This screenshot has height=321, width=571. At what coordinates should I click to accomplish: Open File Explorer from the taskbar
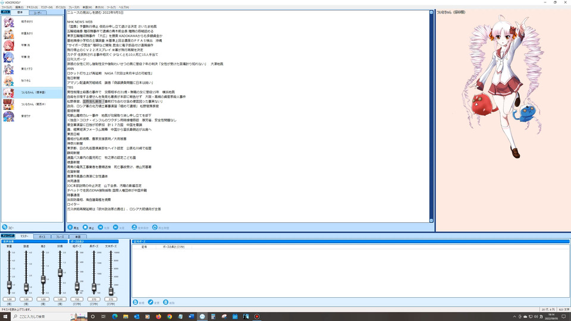126,317
